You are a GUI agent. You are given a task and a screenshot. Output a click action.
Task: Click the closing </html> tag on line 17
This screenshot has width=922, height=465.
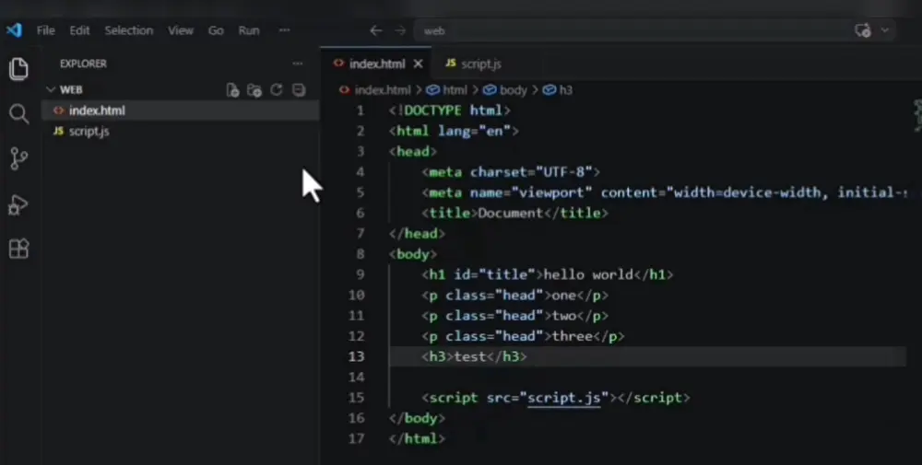coord(417,438)
